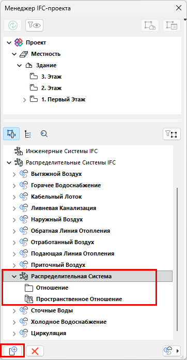The image size is (187, 360).
Task: Expand the Приточный Воздух system
Action: (14, 266)
